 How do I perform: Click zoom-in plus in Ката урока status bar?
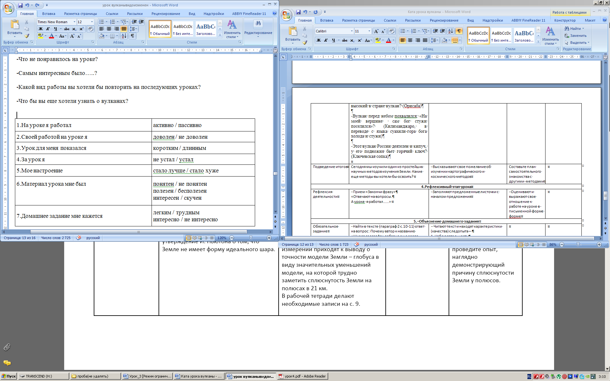tap(599, 244)
